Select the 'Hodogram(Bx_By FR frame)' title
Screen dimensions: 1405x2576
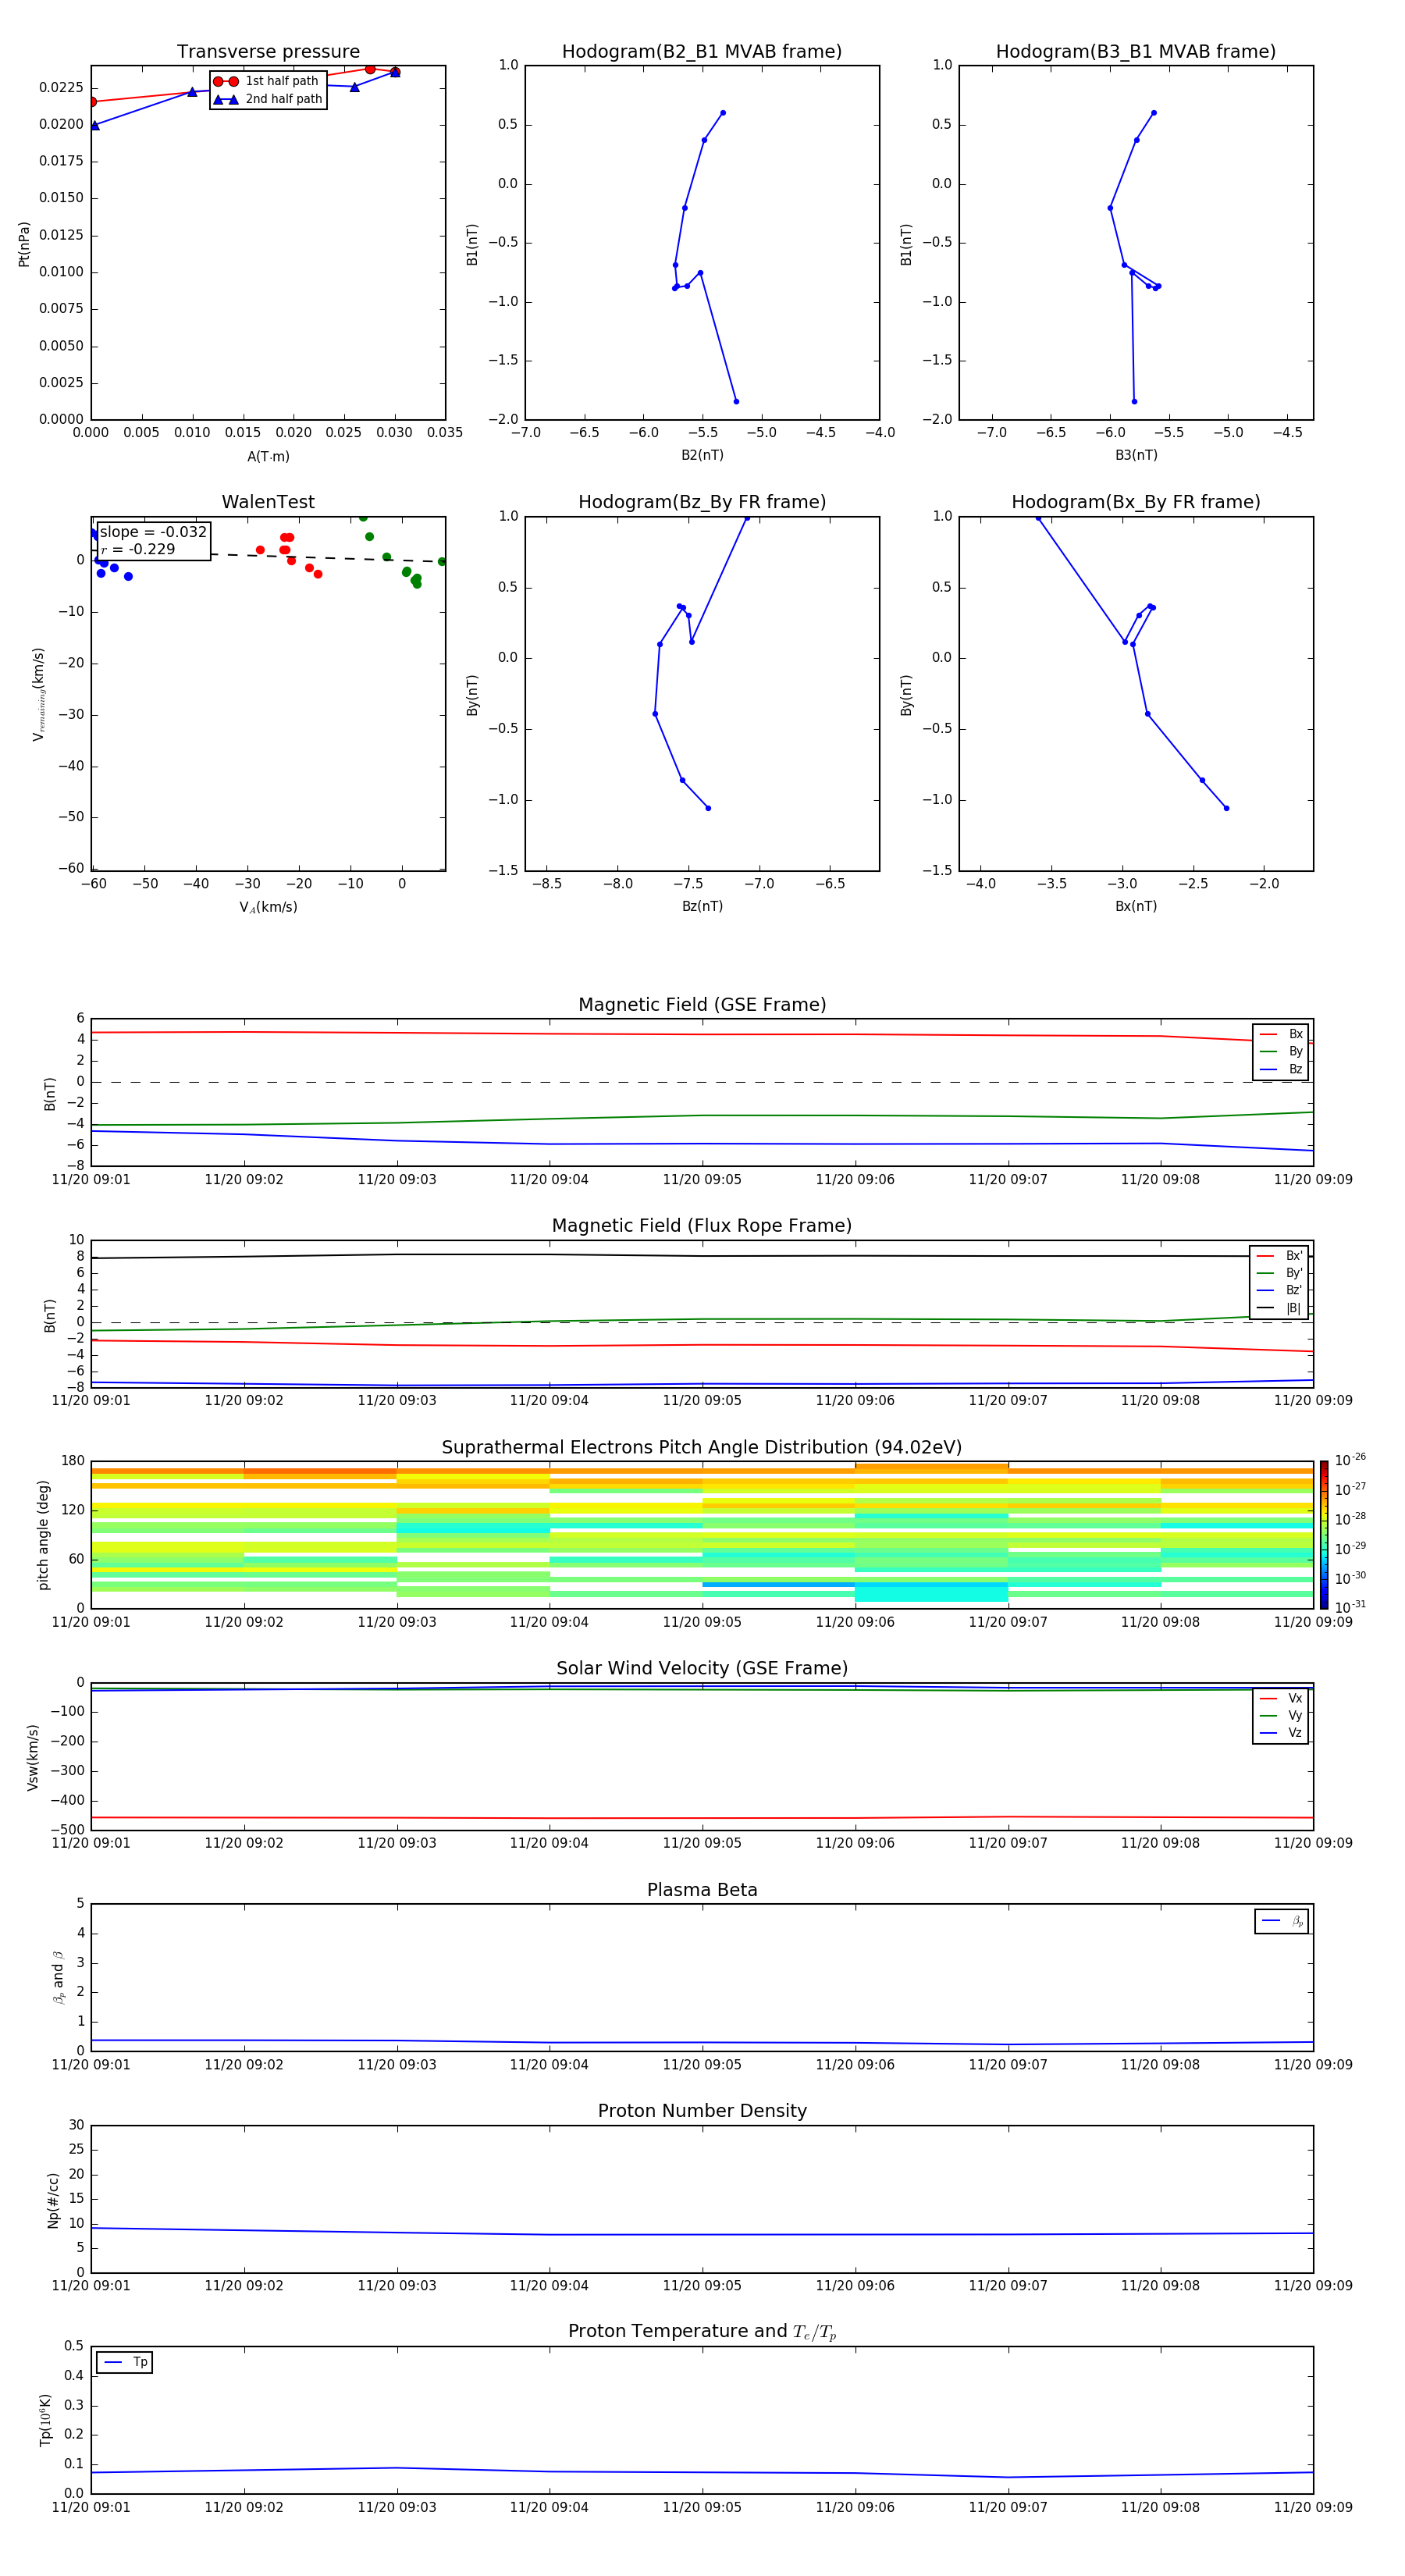(1136, 502)
